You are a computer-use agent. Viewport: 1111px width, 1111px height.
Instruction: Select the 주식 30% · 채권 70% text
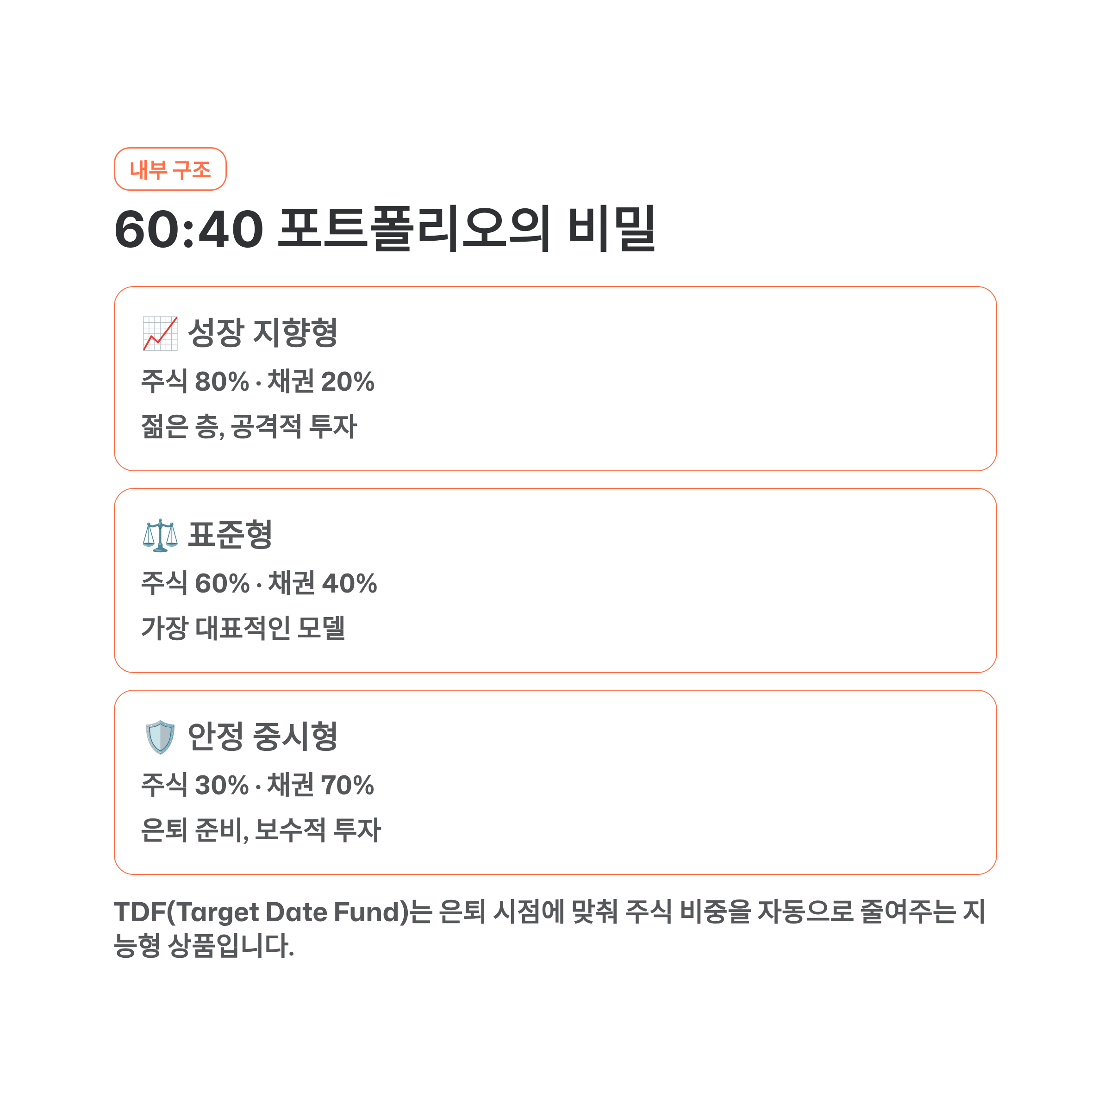point(258,785)
